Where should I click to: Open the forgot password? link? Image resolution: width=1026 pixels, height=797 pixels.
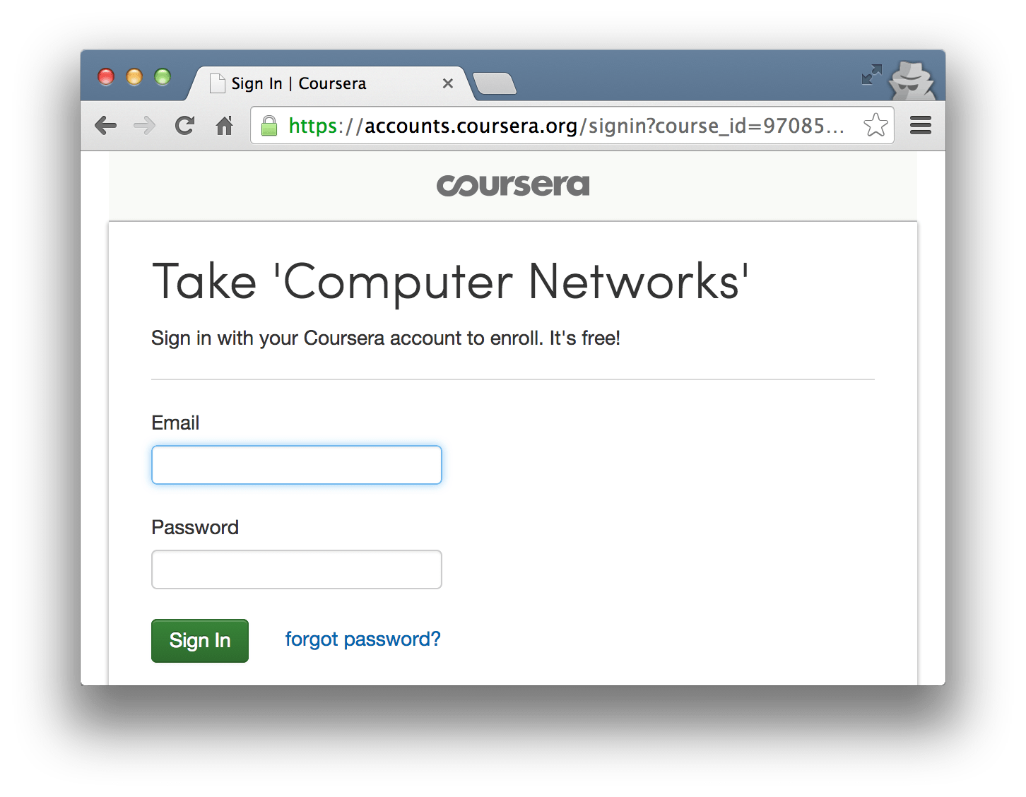(362, 639)
